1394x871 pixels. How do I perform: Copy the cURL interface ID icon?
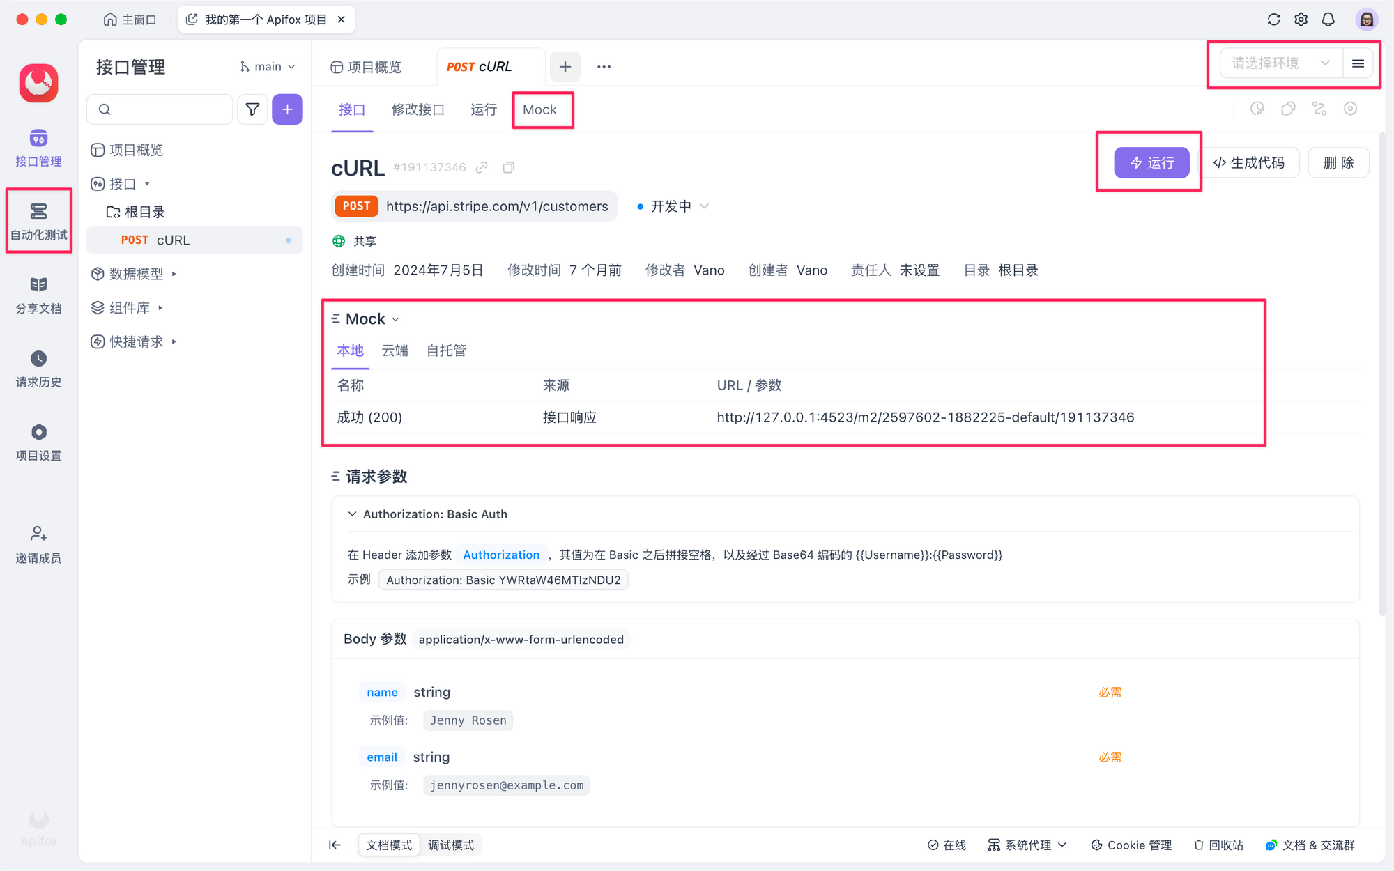tap(509, 167)
